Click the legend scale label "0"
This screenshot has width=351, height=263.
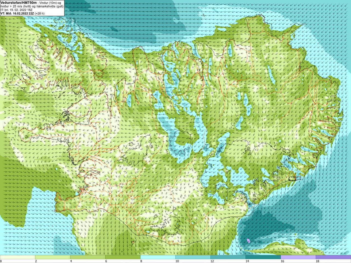pos(1,261)
